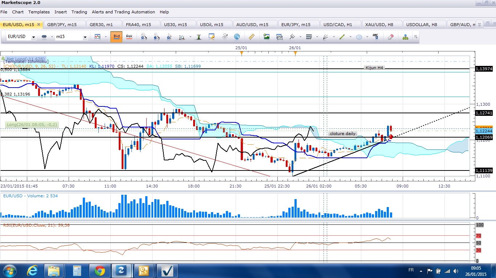This screenshot has height=278, width=496.
Task: Open the EUR/USD symbol dropdown
Action: coord(33,37)
